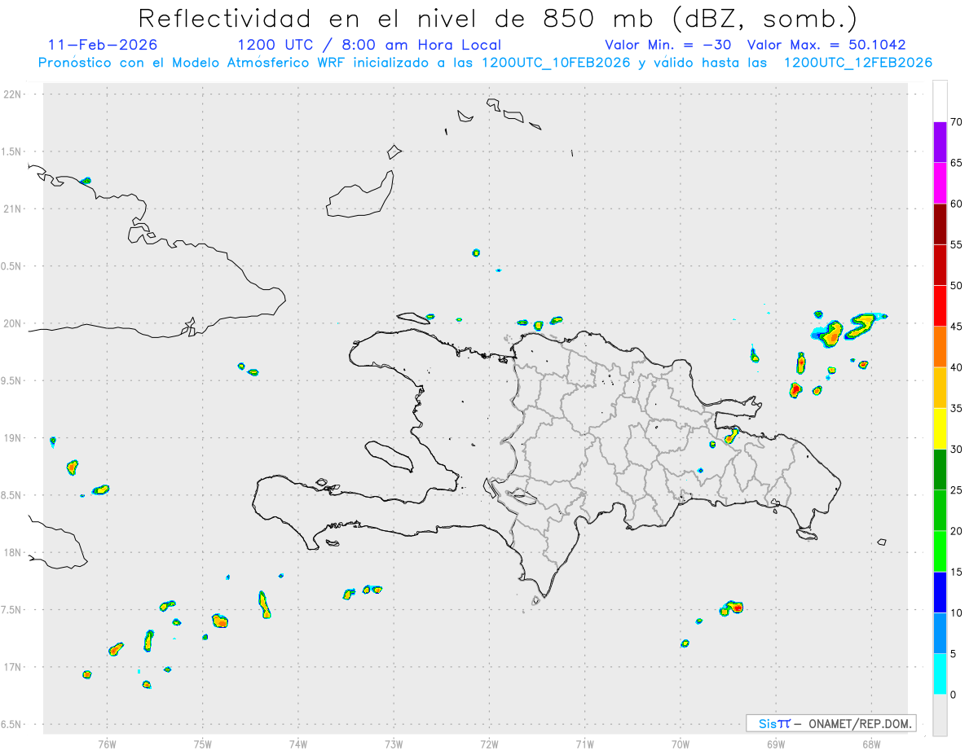978x755 pixels.
Task: Click the magenta 60–65 dBZ colorbar segment
Action: (940, 182)
